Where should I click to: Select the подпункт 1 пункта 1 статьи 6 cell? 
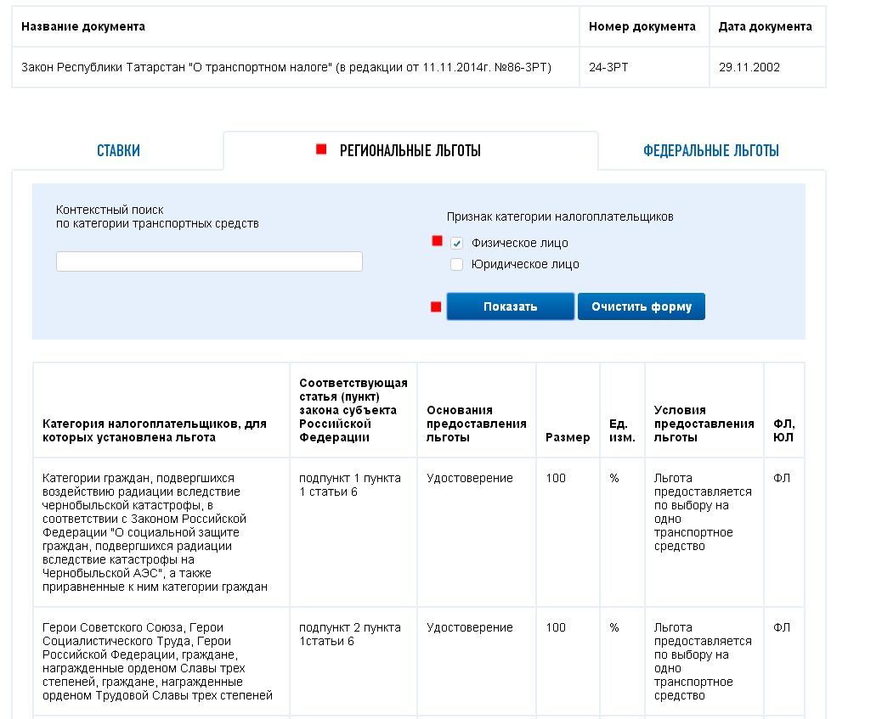click(350, 485)
